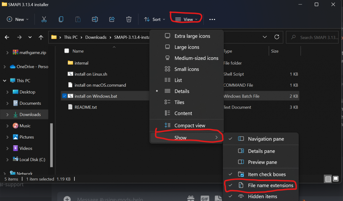343x201 pixels.
Task: Click the Delete trash can icon
Action: click(x=129, y=19)
